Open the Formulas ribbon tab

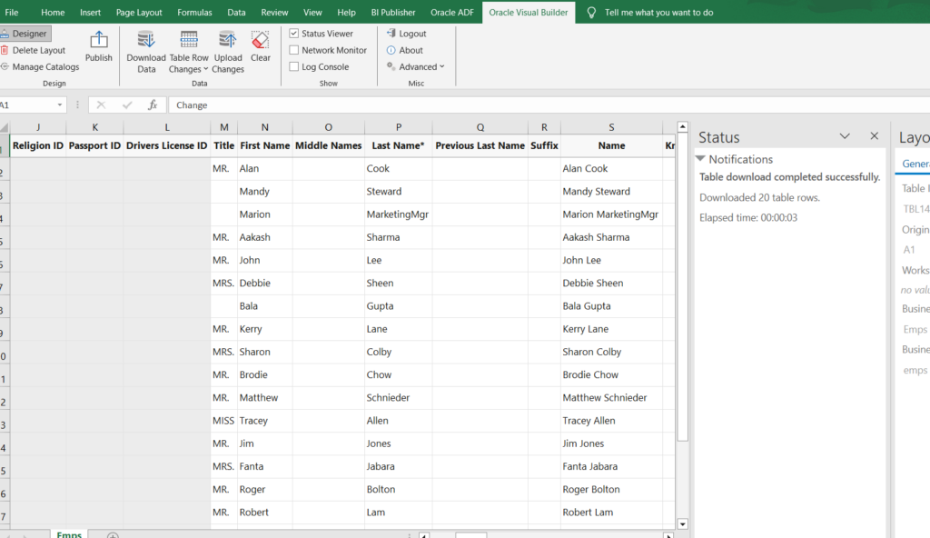(x=194, y=13)
